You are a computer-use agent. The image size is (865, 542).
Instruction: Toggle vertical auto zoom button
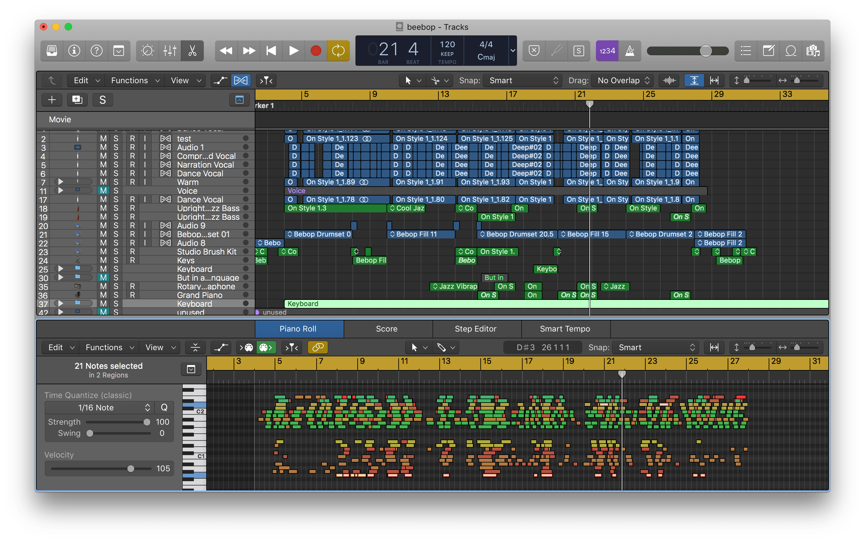pyautogui.click(x=694, y=80)
